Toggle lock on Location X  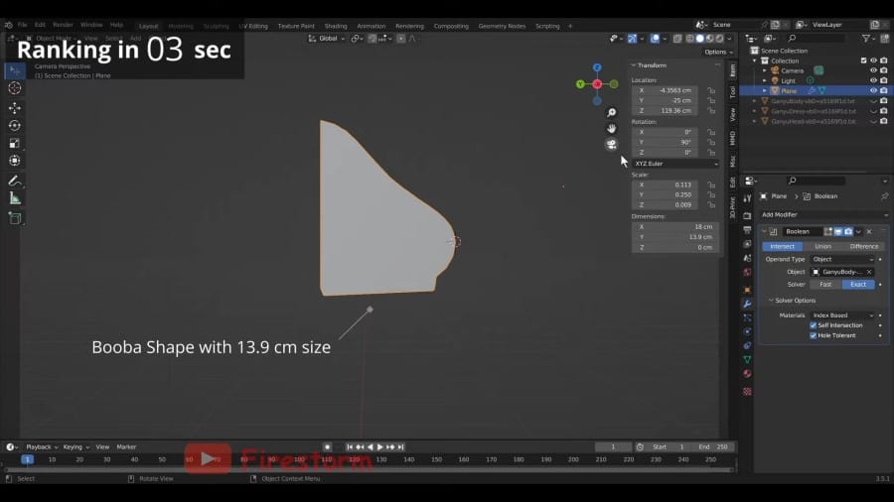[711, 90]
